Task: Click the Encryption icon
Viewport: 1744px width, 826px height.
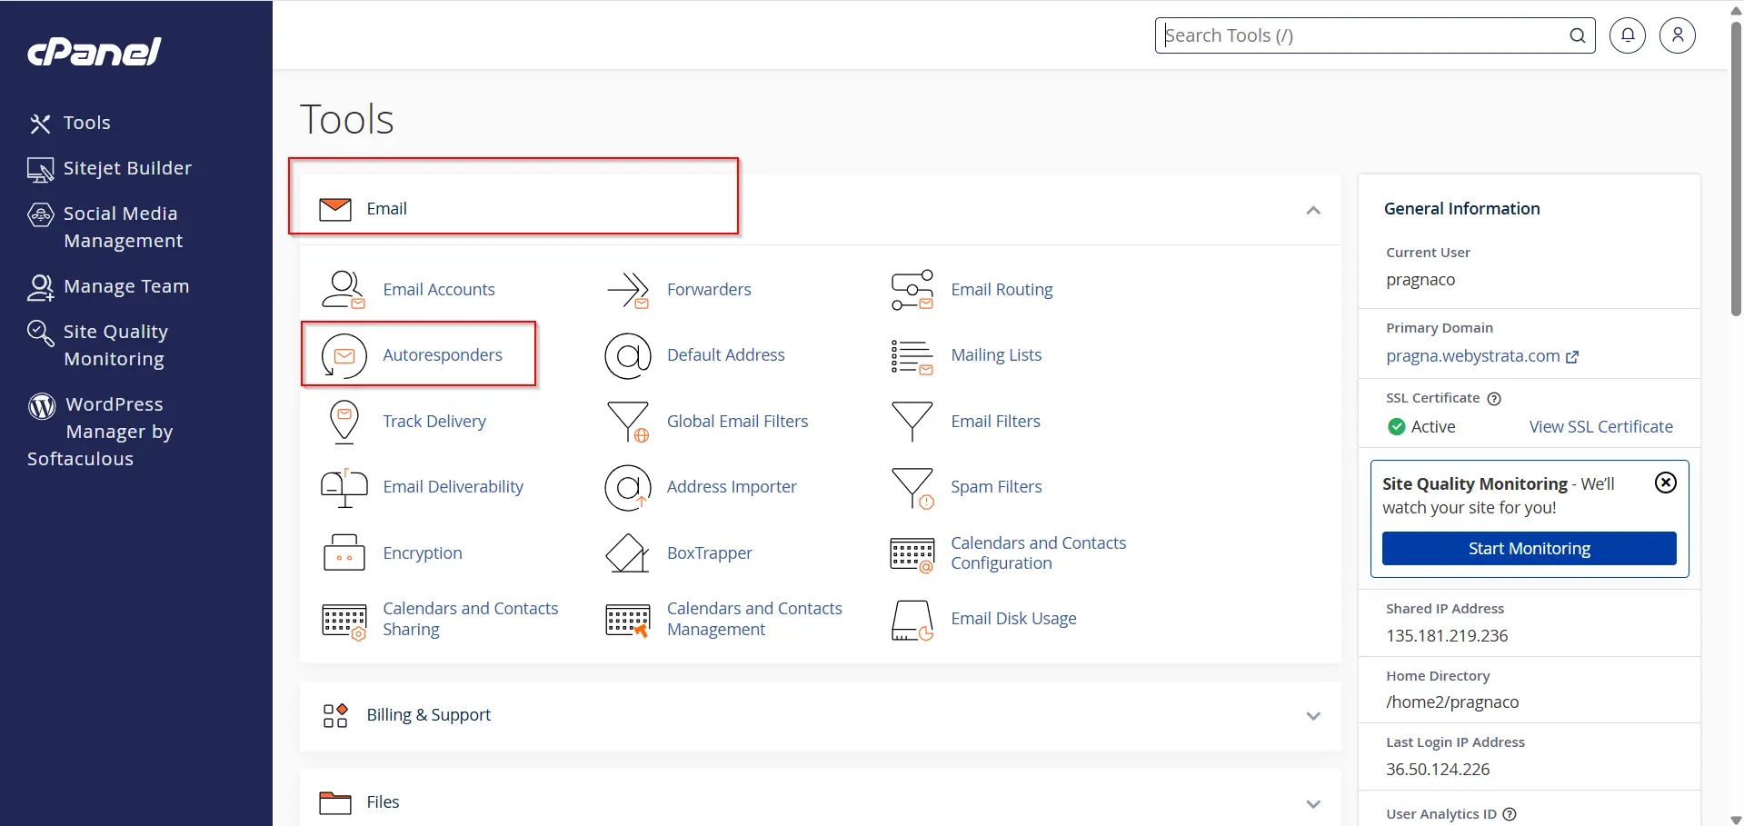Action: pyautogui.click(x=344, y=552)
